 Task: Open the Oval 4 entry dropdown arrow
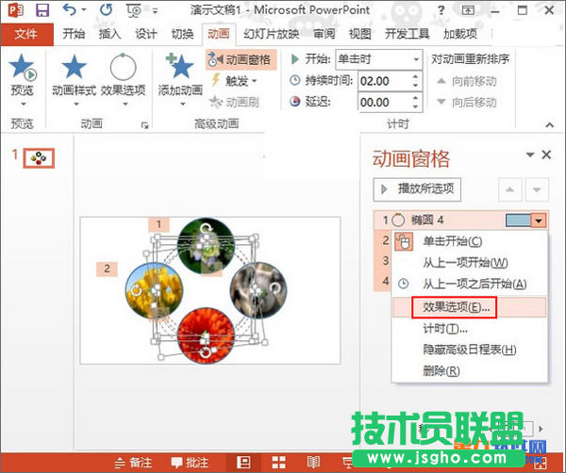point(539,220)
